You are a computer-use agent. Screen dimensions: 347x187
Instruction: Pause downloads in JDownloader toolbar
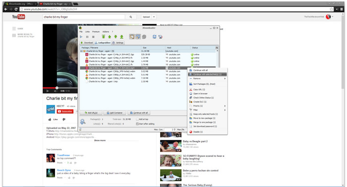[x=87, y=37]
